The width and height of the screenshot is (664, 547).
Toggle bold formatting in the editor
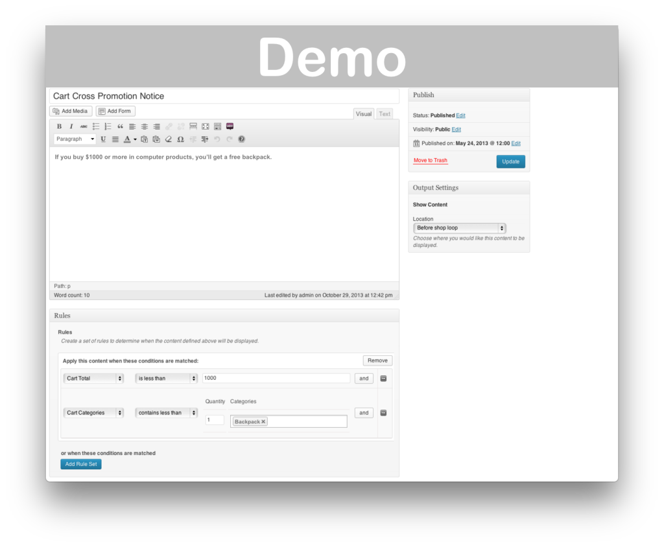click(59, 126)
